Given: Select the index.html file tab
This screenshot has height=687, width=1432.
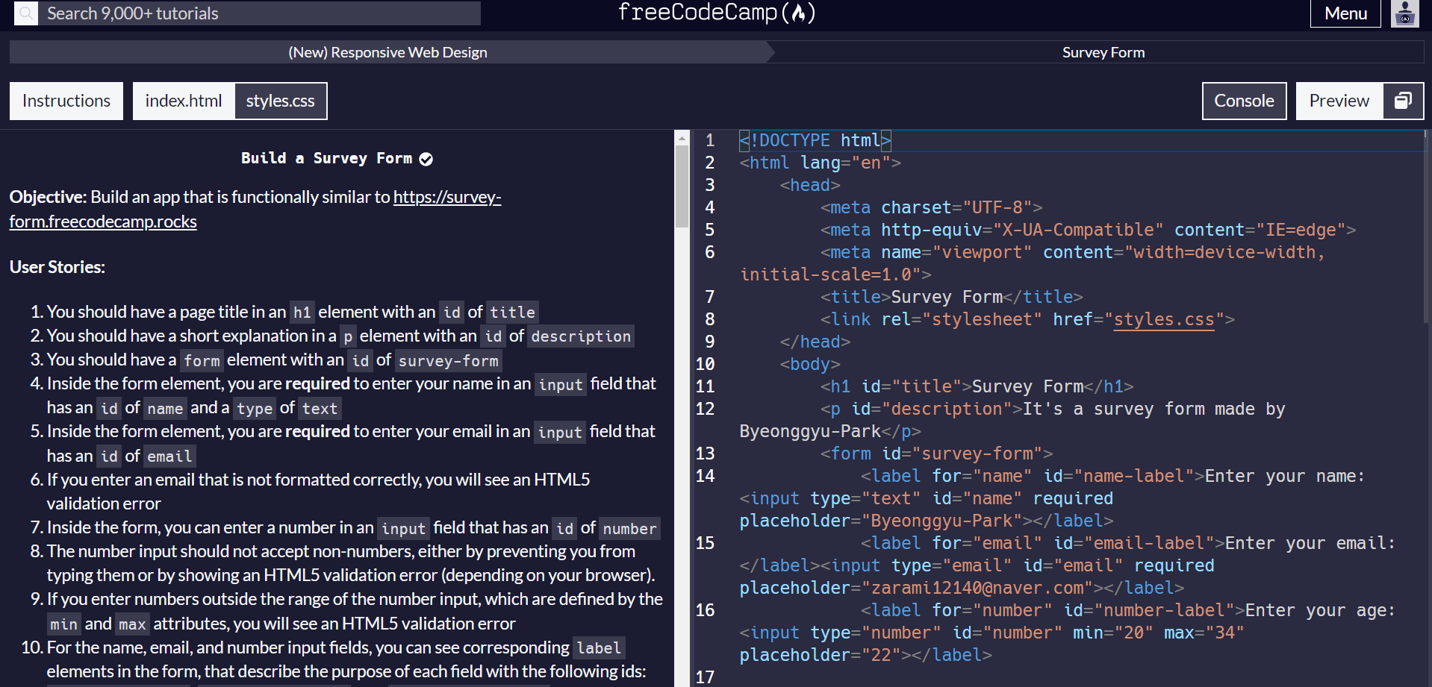Looking at the screenshot, I should click(x=184, y=101).
